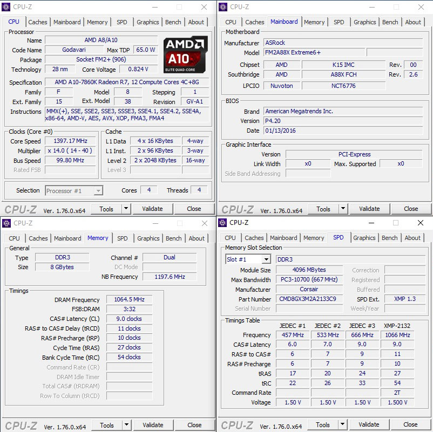The width and height of the screenshot is (433, 432).
Task: Open the Graphics tab in the CPU window
Action: click(x=148, y=22)
